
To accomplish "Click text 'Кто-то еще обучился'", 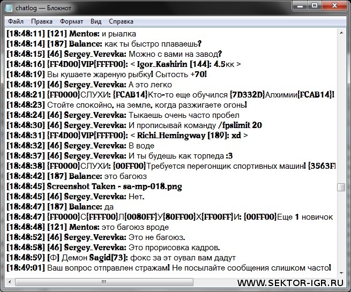I will [188, 95].
